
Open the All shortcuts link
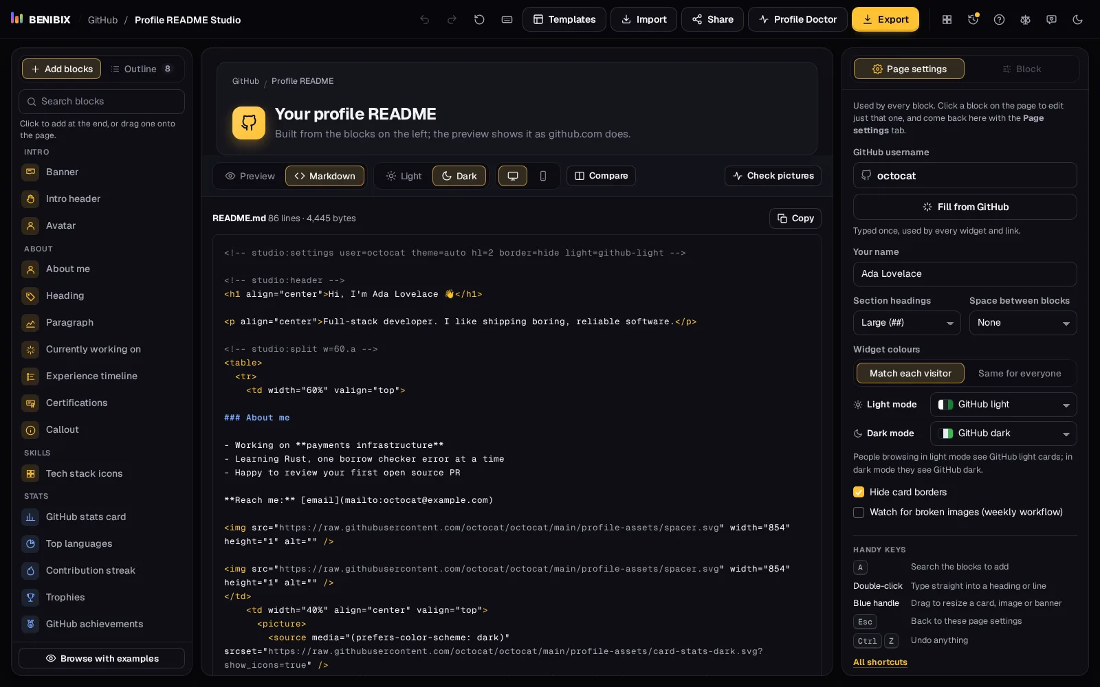[x=880, y=662]
